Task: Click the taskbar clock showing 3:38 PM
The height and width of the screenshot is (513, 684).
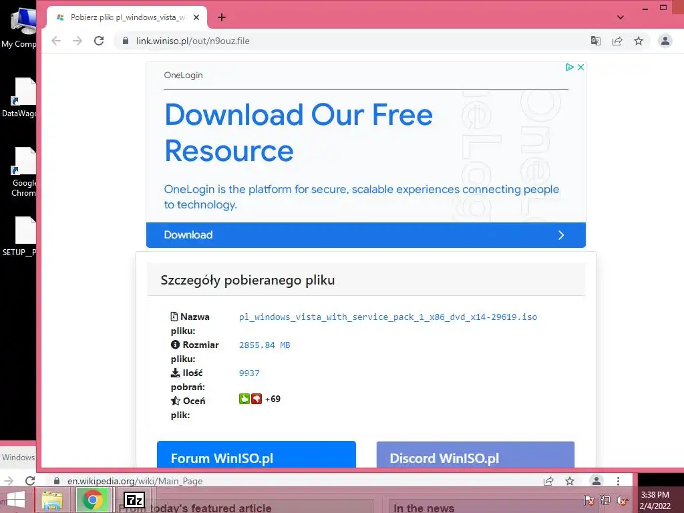Action: tap(655, 500)
